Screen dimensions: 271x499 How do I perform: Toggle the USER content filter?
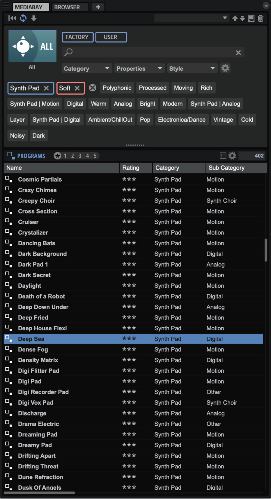111,37
